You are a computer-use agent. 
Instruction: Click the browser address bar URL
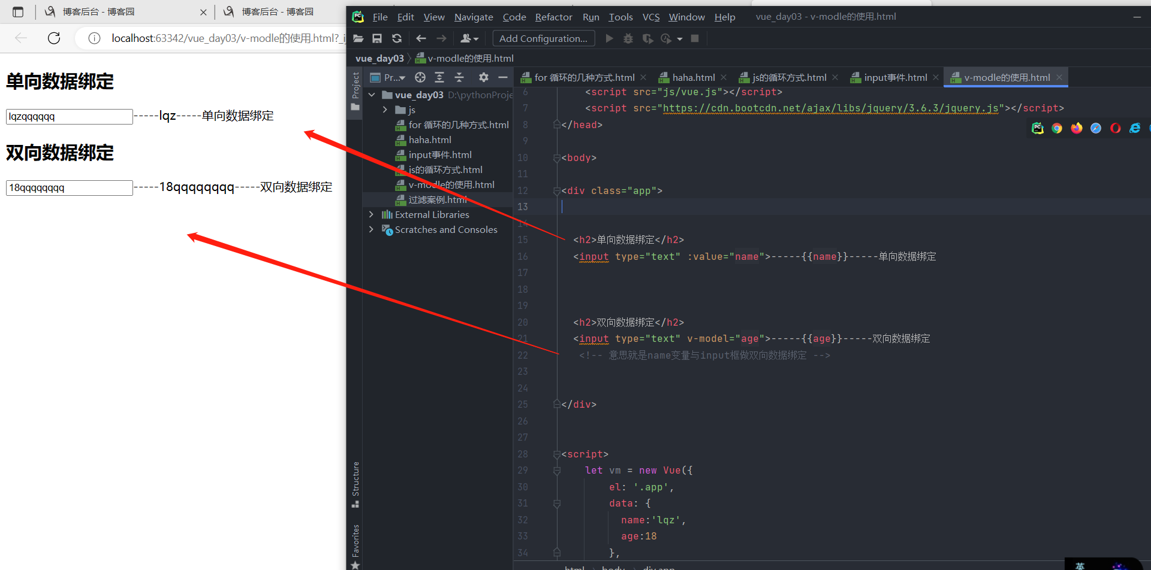pos(228,38)
